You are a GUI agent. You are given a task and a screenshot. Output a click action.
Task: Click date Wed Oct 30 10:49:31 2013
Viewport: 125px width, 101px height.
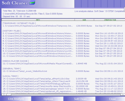[109, 86]
